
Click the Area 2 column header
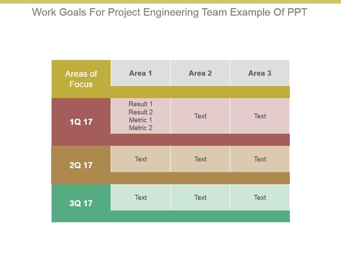tap(200, 73)
